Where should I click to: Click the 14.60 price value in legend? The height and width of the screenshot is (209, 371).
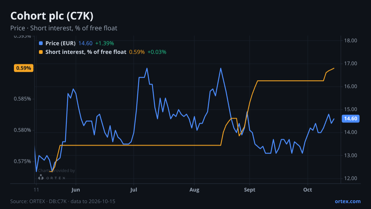[85, 43]
